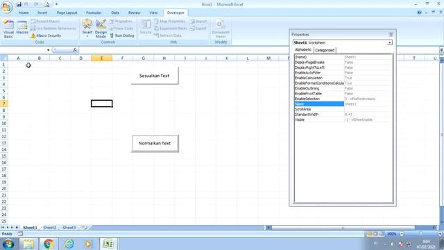This screenshot has height=250, width=444.
Task: Click View Code in Controls group
Action: pos(121,28)
